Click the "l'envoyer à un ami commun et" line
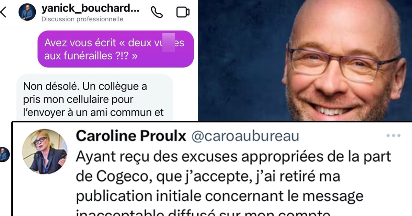 (93, 112)
